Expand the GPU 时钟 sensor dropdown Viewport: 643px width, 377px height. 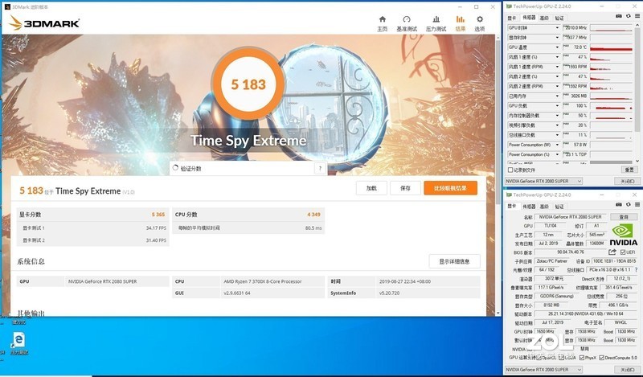point(557,28)
